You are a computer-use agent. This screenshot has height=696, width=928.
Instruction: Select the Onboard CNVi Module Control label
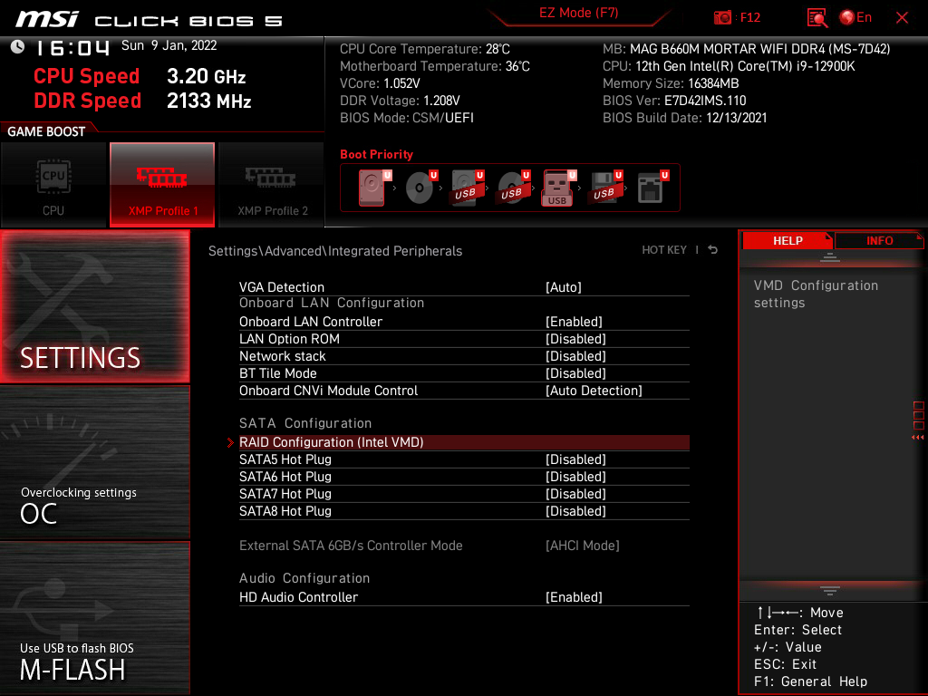[x=328, y=390]
